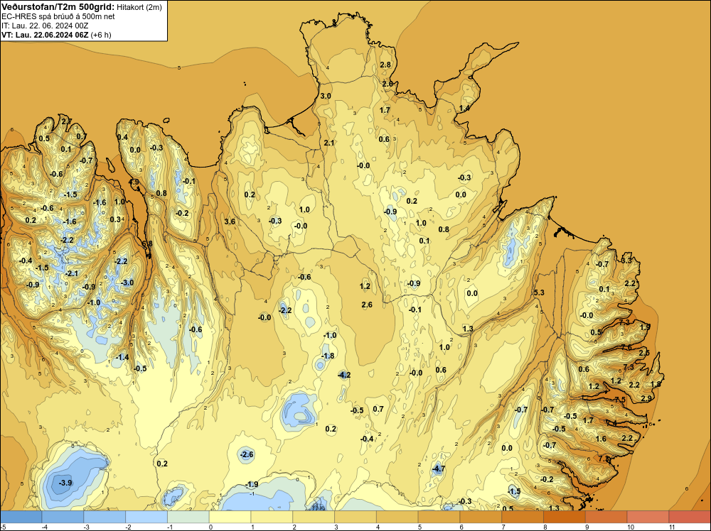Click the 3.6 temperature value
Image resolution: width=711 pixels, height=531 pixels.
click(x=230, y=221)
